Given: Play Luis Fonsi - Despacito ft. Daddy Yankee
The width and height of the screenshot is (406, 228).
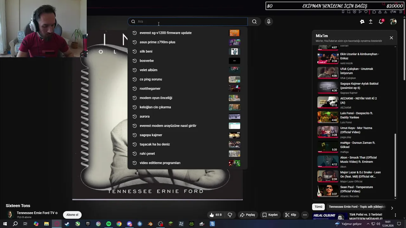Looking at the screenshot, I should (355, 117).
